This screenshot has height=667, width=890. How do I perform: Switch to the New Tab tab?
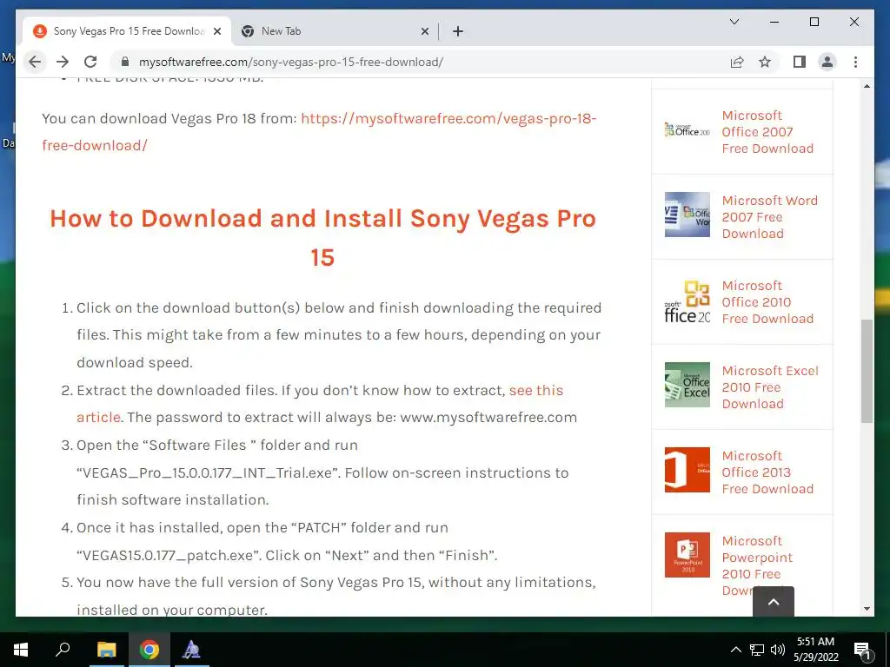tap(335, 31)
